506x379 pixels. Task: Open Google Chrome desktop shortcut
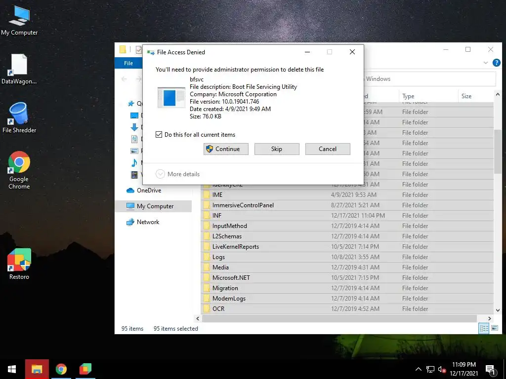click(19, 170)
